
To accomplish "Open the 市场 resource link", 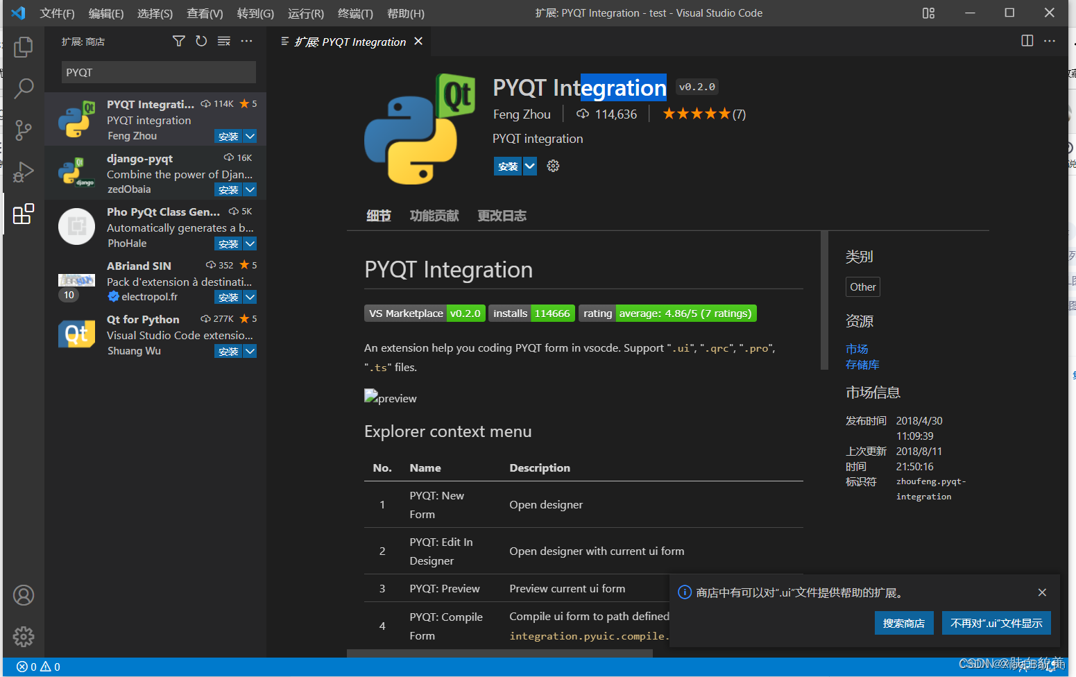I will tap(857, 349).
